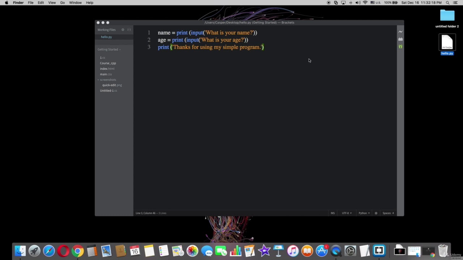Screen dimensions: 463x260
Task: Open Working Files gear settings
Action: click(123, 30)
